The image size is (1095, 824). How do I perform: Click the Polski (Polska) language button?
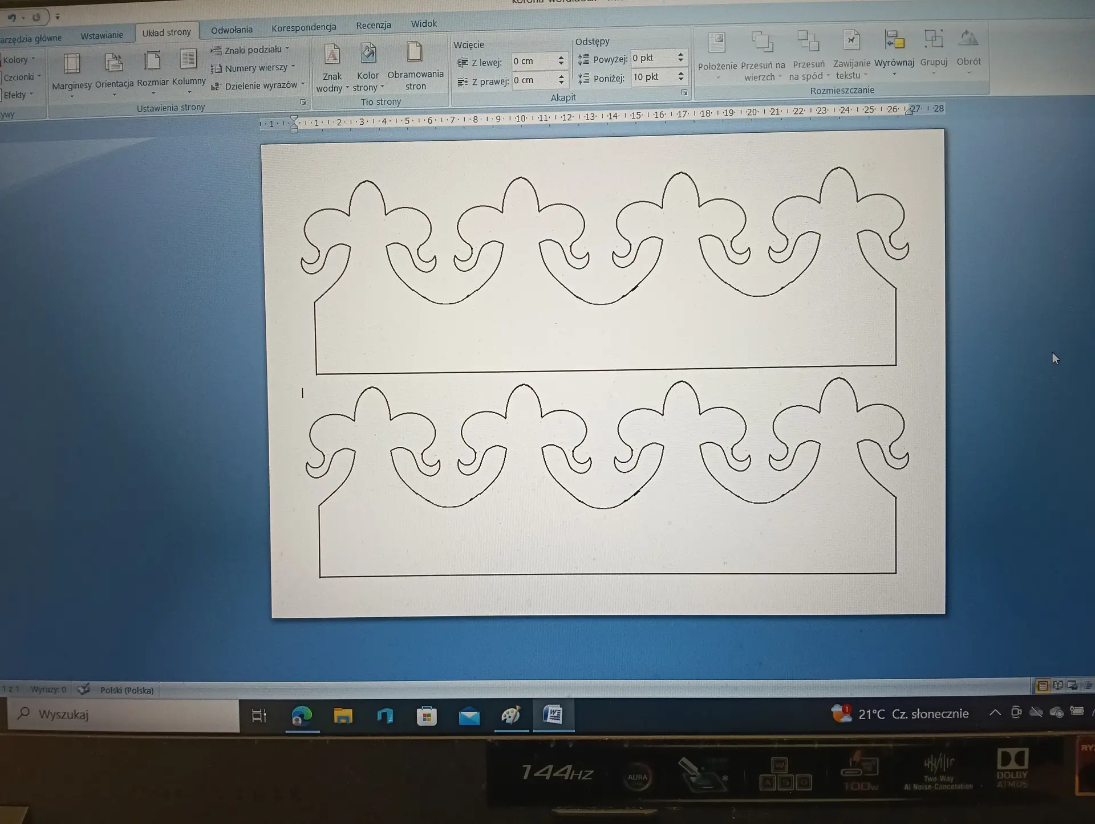(x=127, y=690)
